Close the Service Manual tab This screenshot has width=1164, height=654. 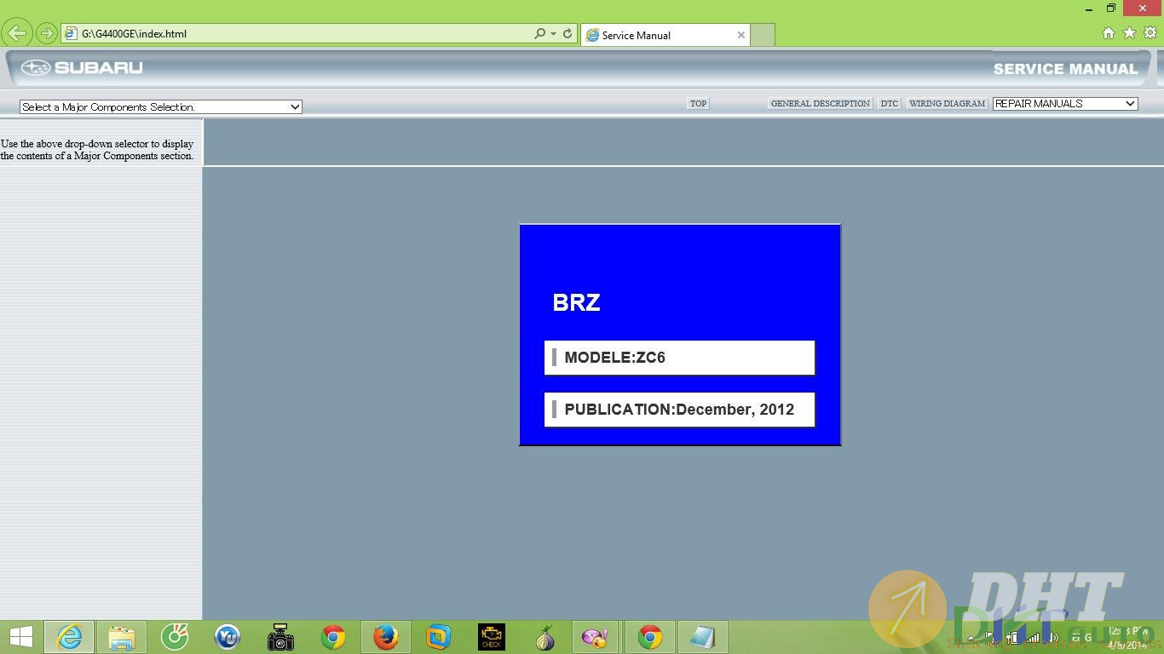[x=740, y=35]
